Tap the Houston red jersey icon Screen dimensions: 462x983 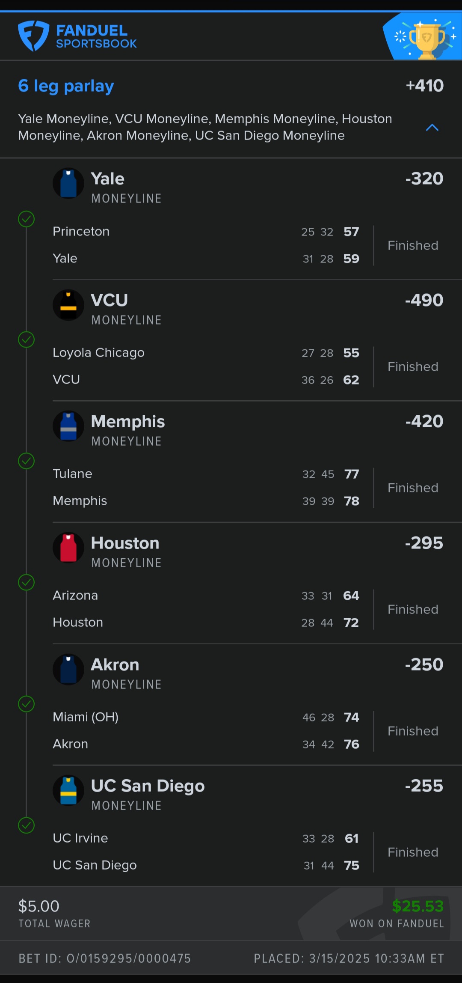pyautogui.click(x=68, y=548)
